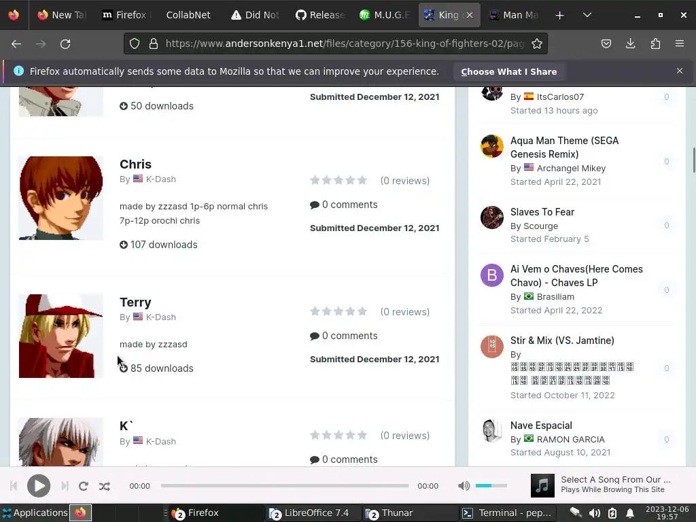Switch to Firefox privacy tab
The image size is (696, 522).
(125, 15)
